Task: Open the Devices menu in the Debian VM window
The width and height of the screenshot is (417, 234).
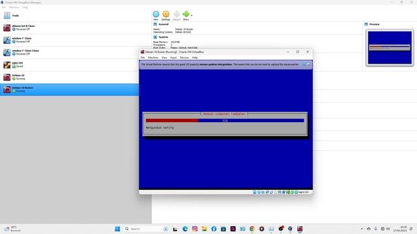Action: coord(184,58)
